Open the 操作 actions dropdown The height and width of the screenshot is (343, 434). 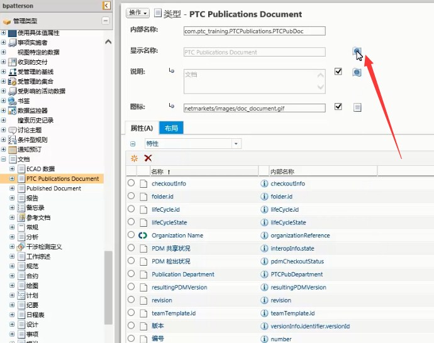(x=138, y=13)
